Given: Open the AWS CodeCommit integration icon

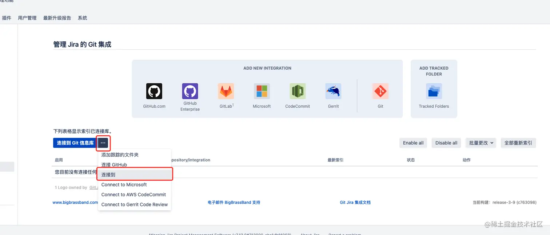Looking at the screenshot, I should coord(298,91).
